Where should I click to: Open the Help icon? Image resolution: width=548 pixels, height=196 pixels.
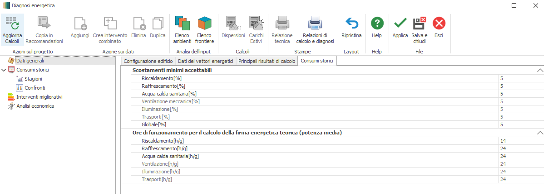[377, 23]
